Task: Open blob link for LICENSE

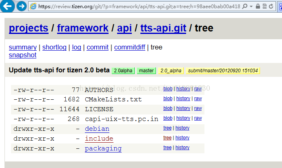Action: [x=168, y=108]
